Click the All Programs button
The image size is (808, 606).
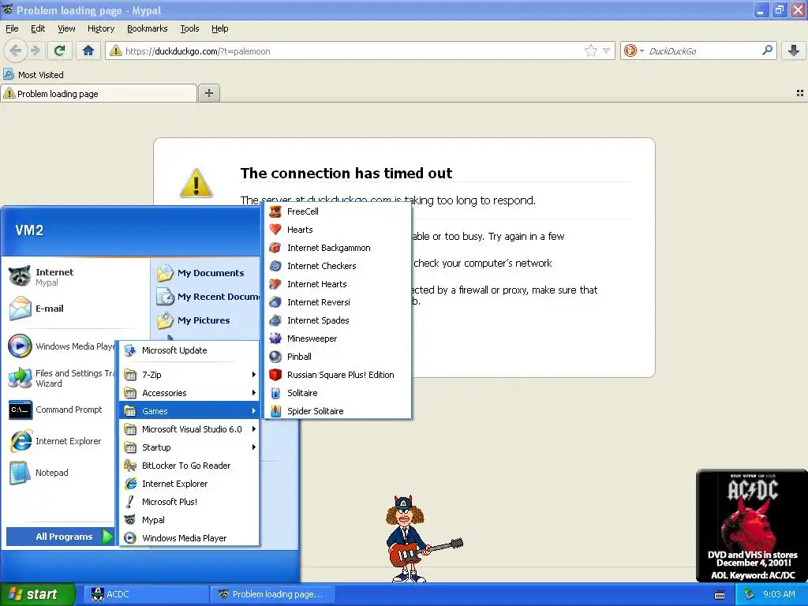click(60, 537)
